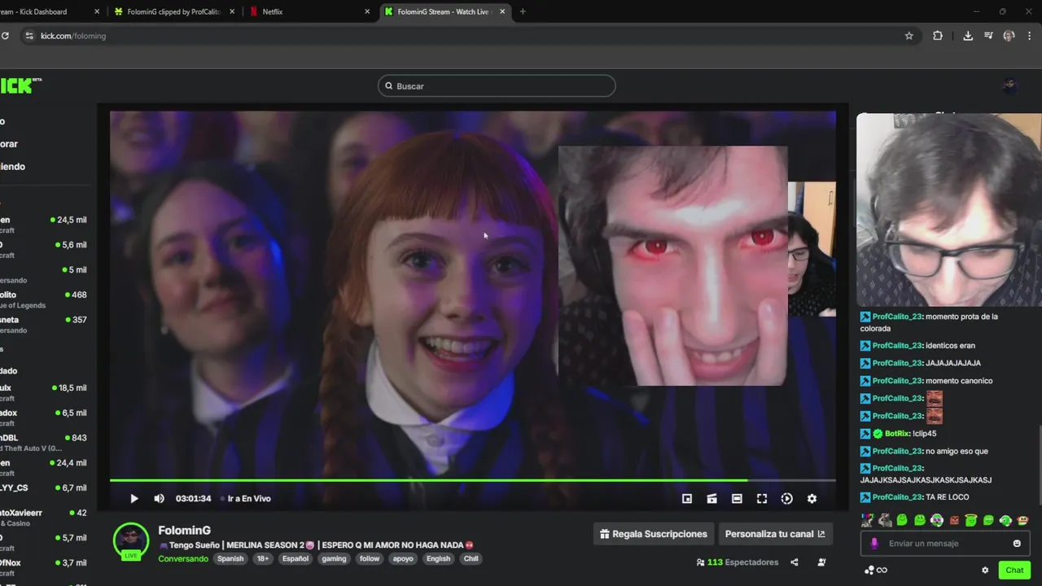Open the playback speed control icon
The height and width of the screenshot is (586, 1042).
pos(786,499)
